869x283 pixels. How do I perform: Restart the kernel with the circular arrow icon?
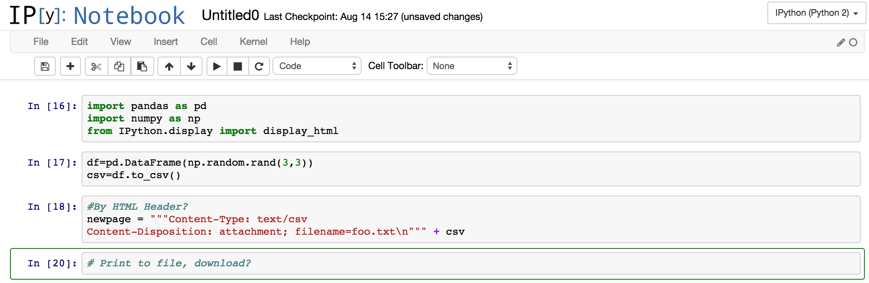259,66
